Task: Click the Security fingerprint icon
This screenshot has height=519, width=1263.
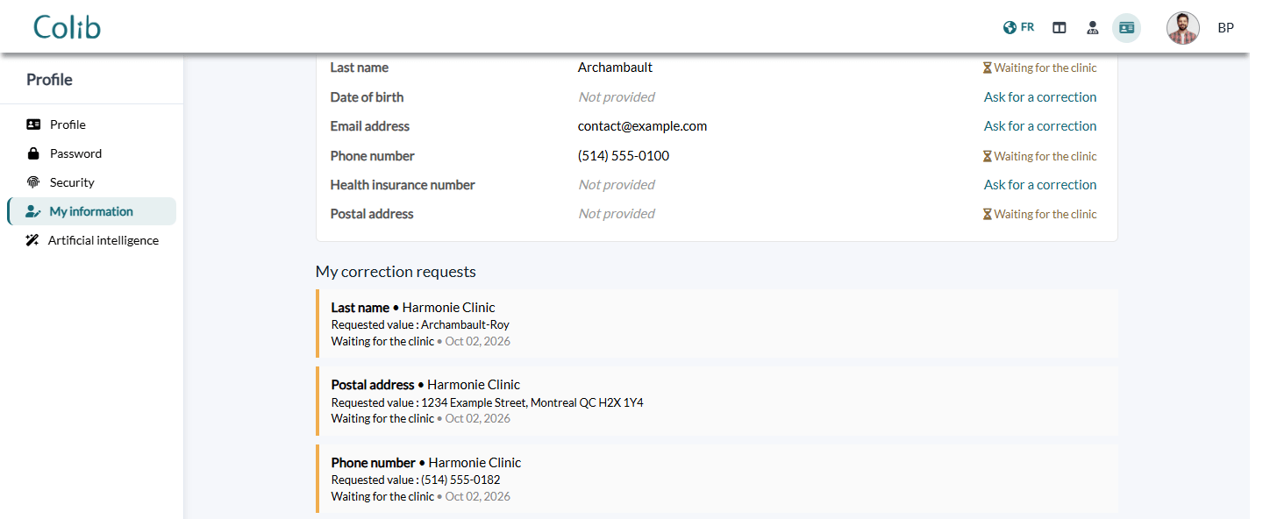Action: (x=33, y=182)
